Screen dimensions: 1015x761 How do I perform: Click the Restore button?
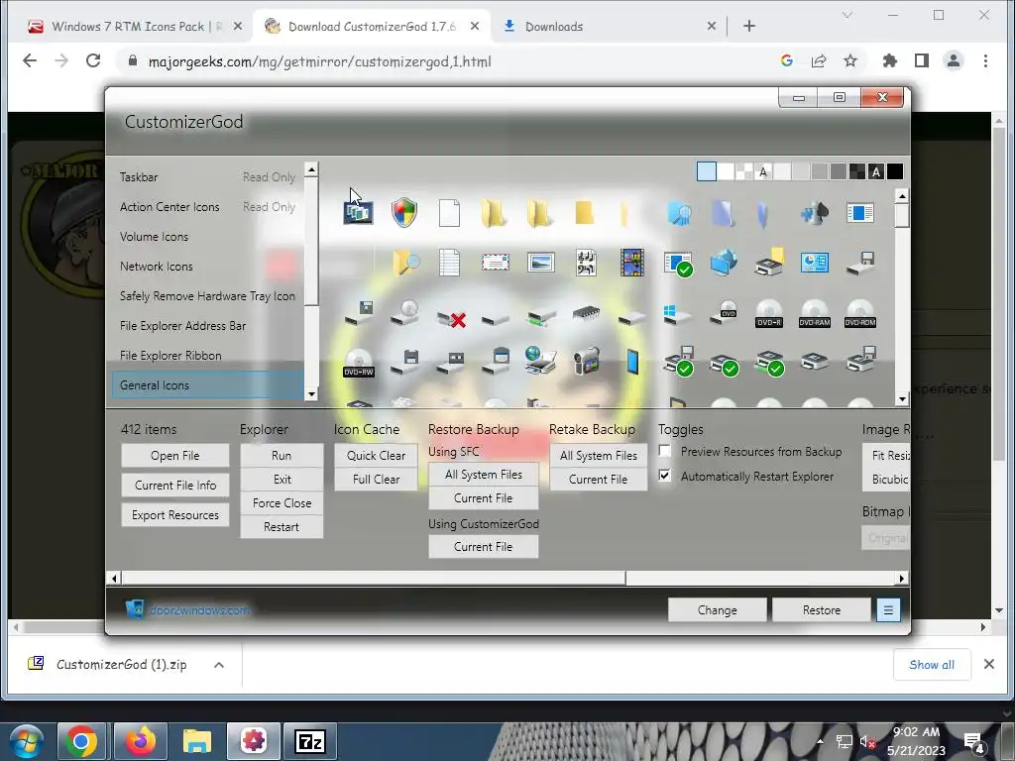(822, 610)
